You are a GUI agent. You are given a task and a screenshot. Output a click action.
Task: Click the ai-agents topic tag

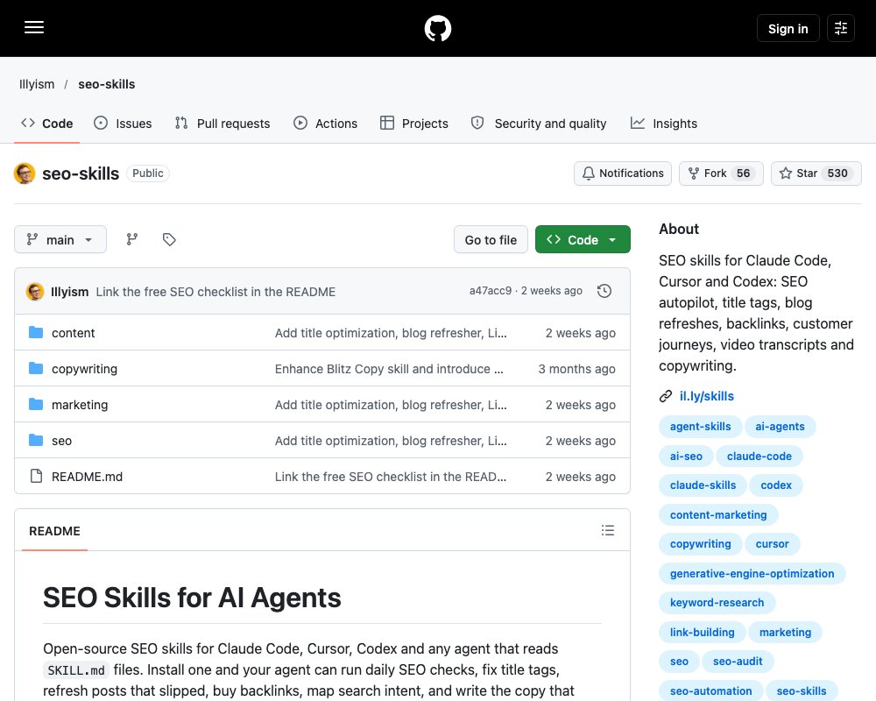click(x=780, y=427)
